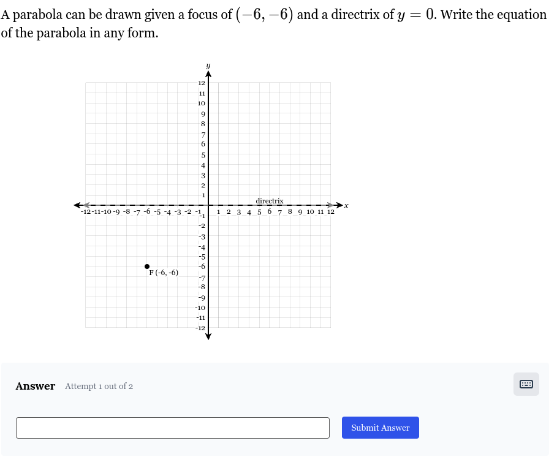Click the -6 label on the x-axis

tap(146, 212)
